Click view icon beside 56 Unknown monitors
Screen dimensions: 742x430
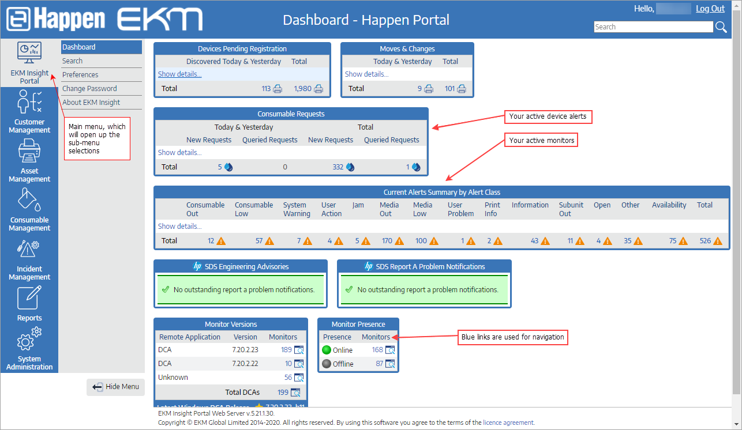(299, 378)
